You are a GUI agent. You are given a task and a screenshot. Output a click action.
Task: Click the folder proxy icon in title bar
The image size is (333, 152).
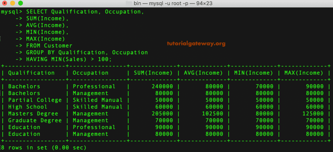click(x=129, y=3)
